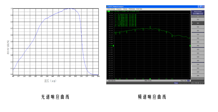Select the S43 measurement softkey
The width and height of the screenshot is (218, 112).
point(198,61)
